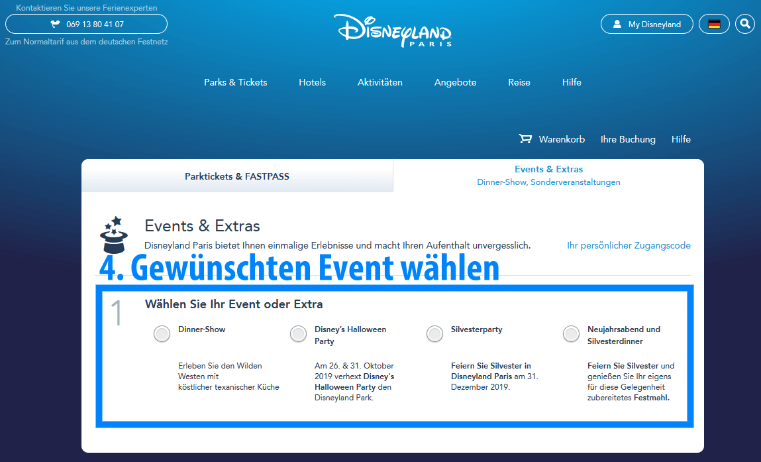Screen dimensions: 761x462
Task: Switch to Events & Extras tab
Action: click(x=548, y=176)
